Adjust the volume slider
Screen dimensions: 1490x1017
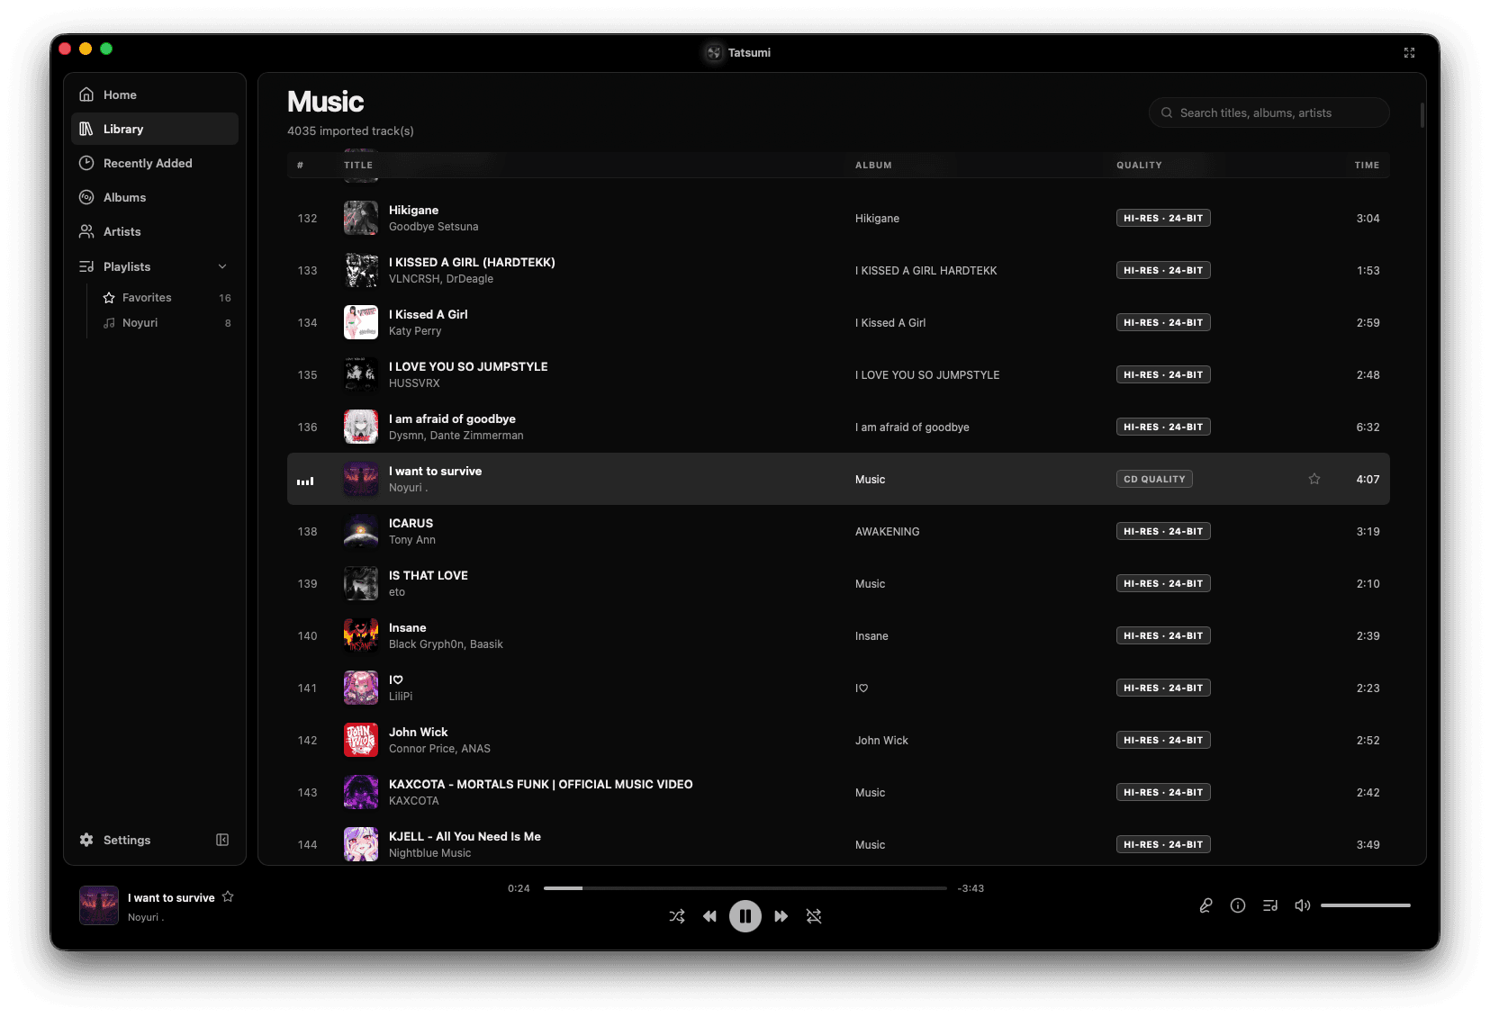tap(1365, 905)
